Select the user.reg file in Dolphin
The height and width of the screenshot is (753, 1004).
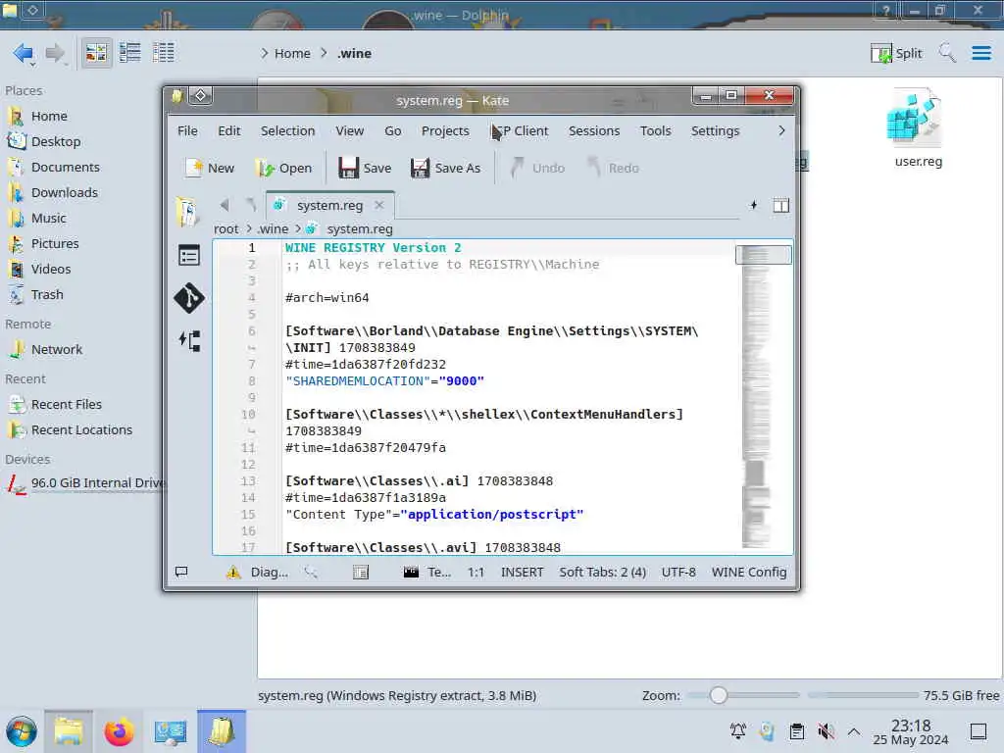tap(918, 128)
